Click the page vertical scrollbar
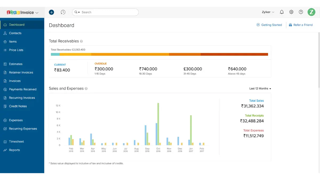Screen dimensions: 320x180 point(319,59)
